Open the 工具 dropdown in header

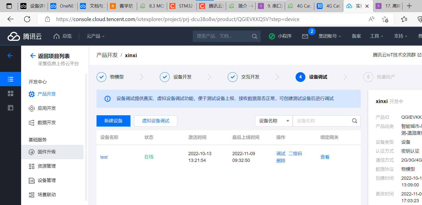pos(376,36)
